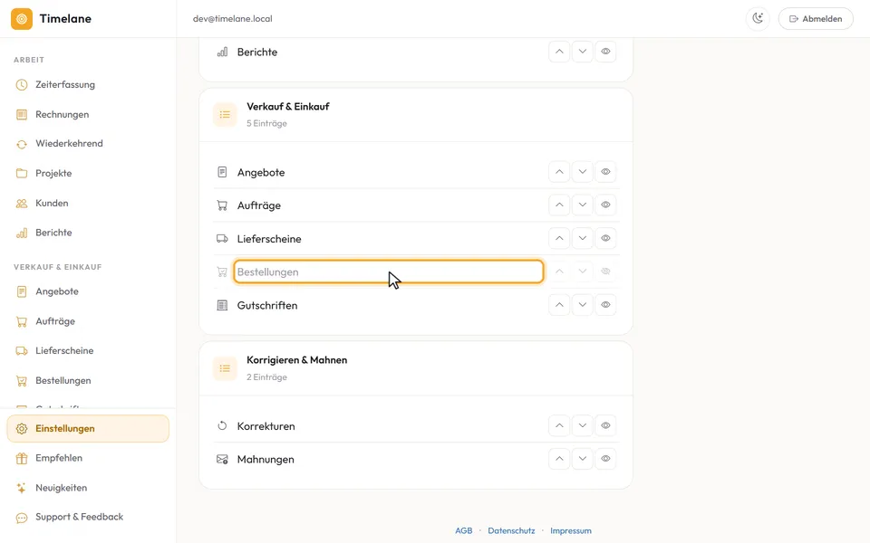
Task: Hide the Gutschriften entry with eye toggle
Action: click(x=605, y=305)
